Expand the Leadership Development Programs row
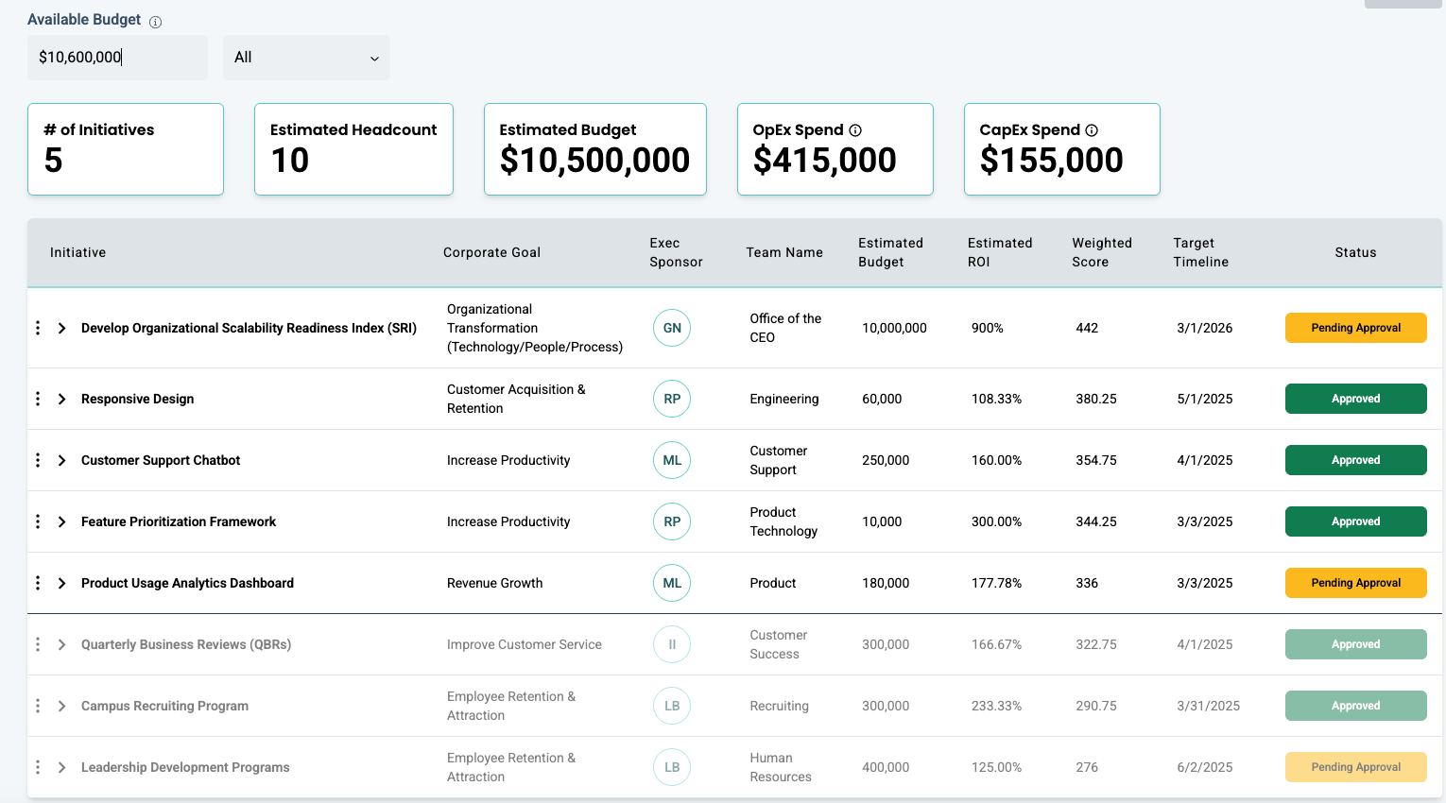Image resolution: width=1446 pixels, height=803 pixels. 62,767
